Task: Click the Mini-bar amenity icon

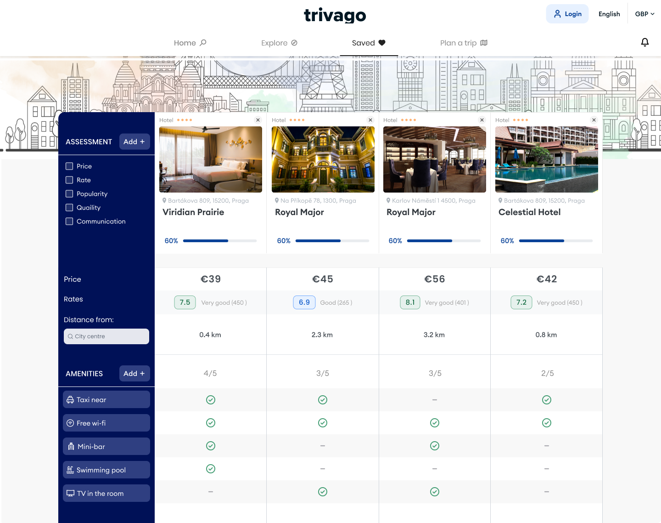Action: click(x=71, y=447)
